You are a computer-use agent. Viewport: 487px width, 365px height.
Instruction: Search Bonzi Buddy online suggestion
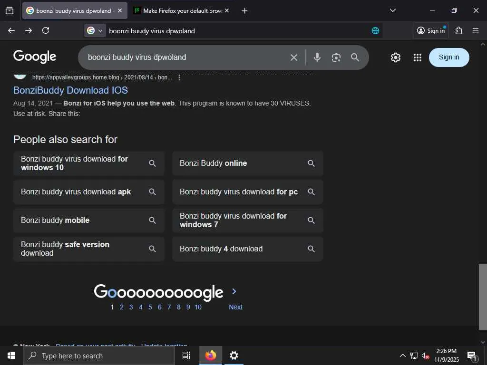(x=248, y=163)
